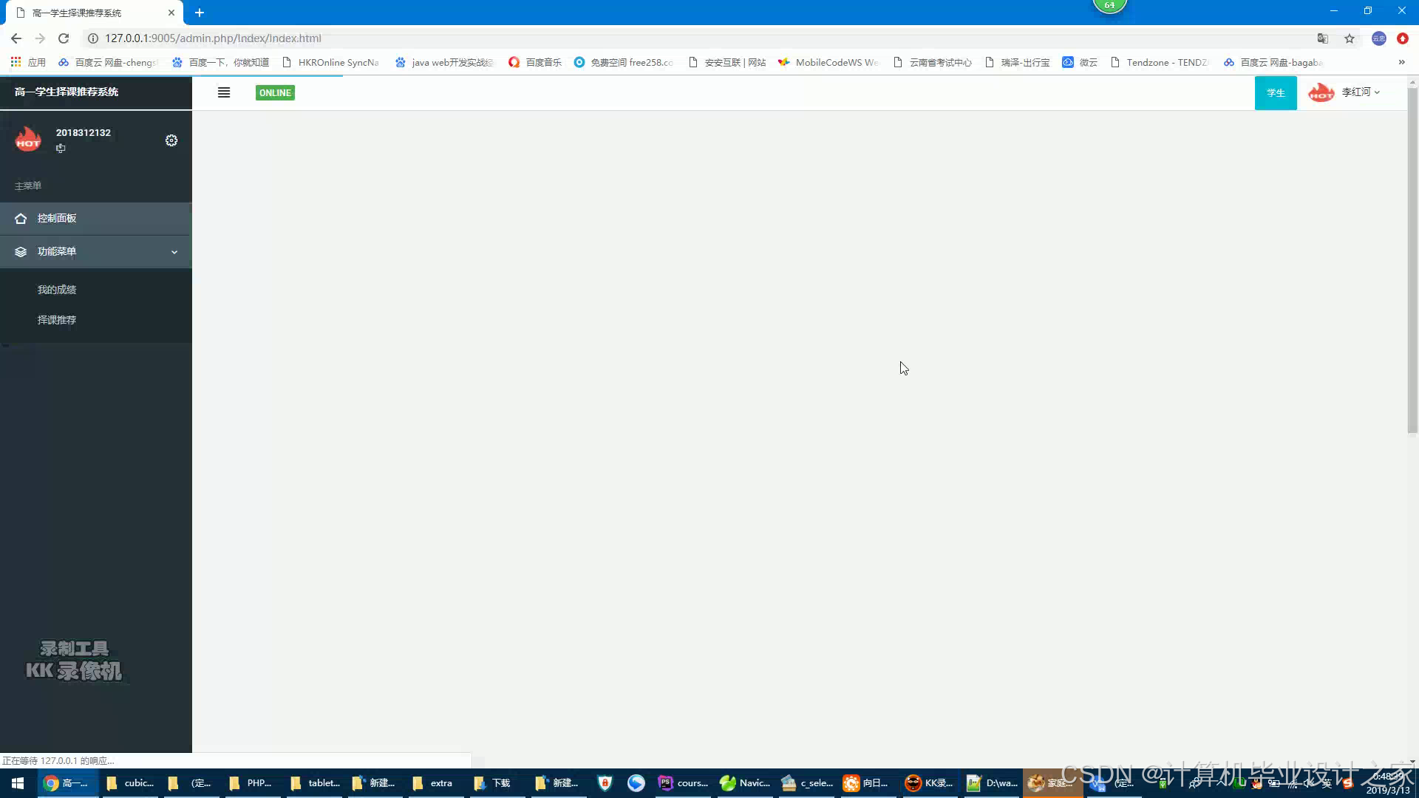Click the browser back arrow

coord(16,38)
